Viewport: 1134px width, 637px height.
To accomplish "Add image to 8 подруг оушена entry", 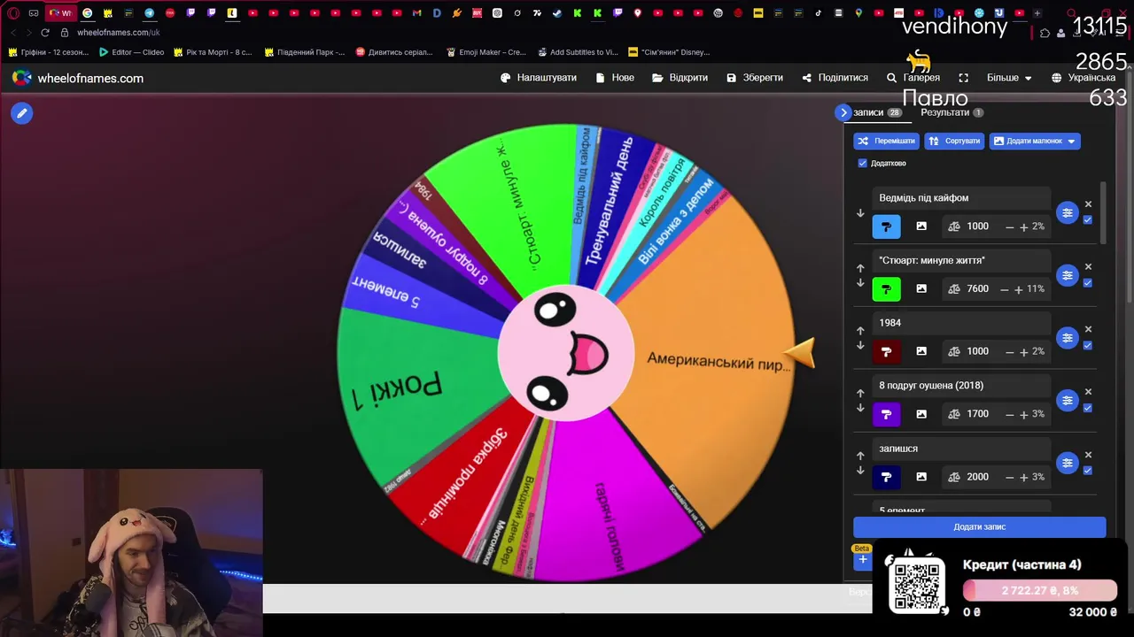I will pyautogui.click(x=921, y=414).
